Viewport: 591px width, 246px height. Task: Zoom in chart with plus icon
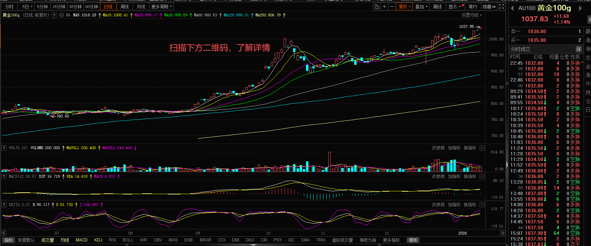(x=384, y=7)
